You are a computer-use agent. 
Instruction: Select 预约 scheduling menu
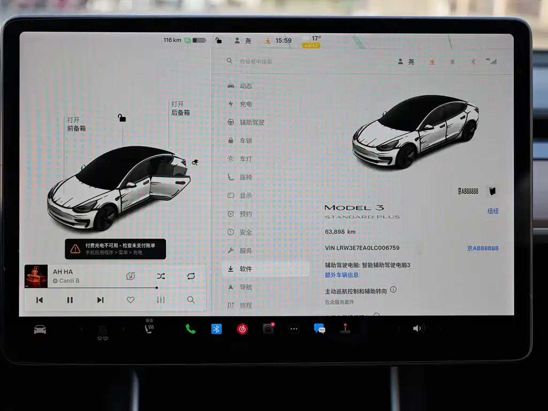click(x=240, y=214)
